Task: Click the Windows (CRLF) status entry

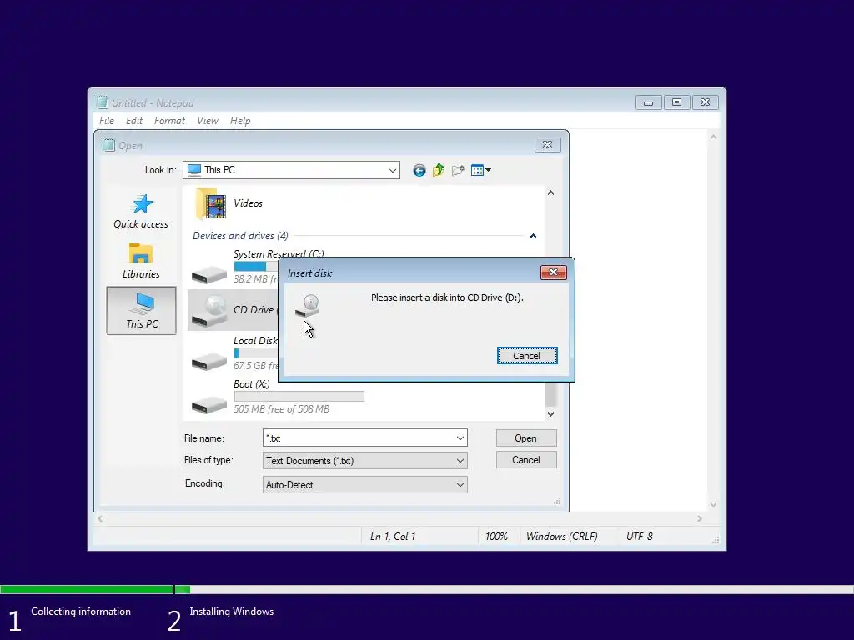Action: (x=561, y=537)
